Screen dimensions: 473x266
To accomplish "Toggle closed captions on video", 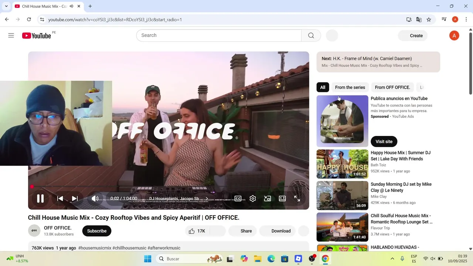I will pos(238,198).
